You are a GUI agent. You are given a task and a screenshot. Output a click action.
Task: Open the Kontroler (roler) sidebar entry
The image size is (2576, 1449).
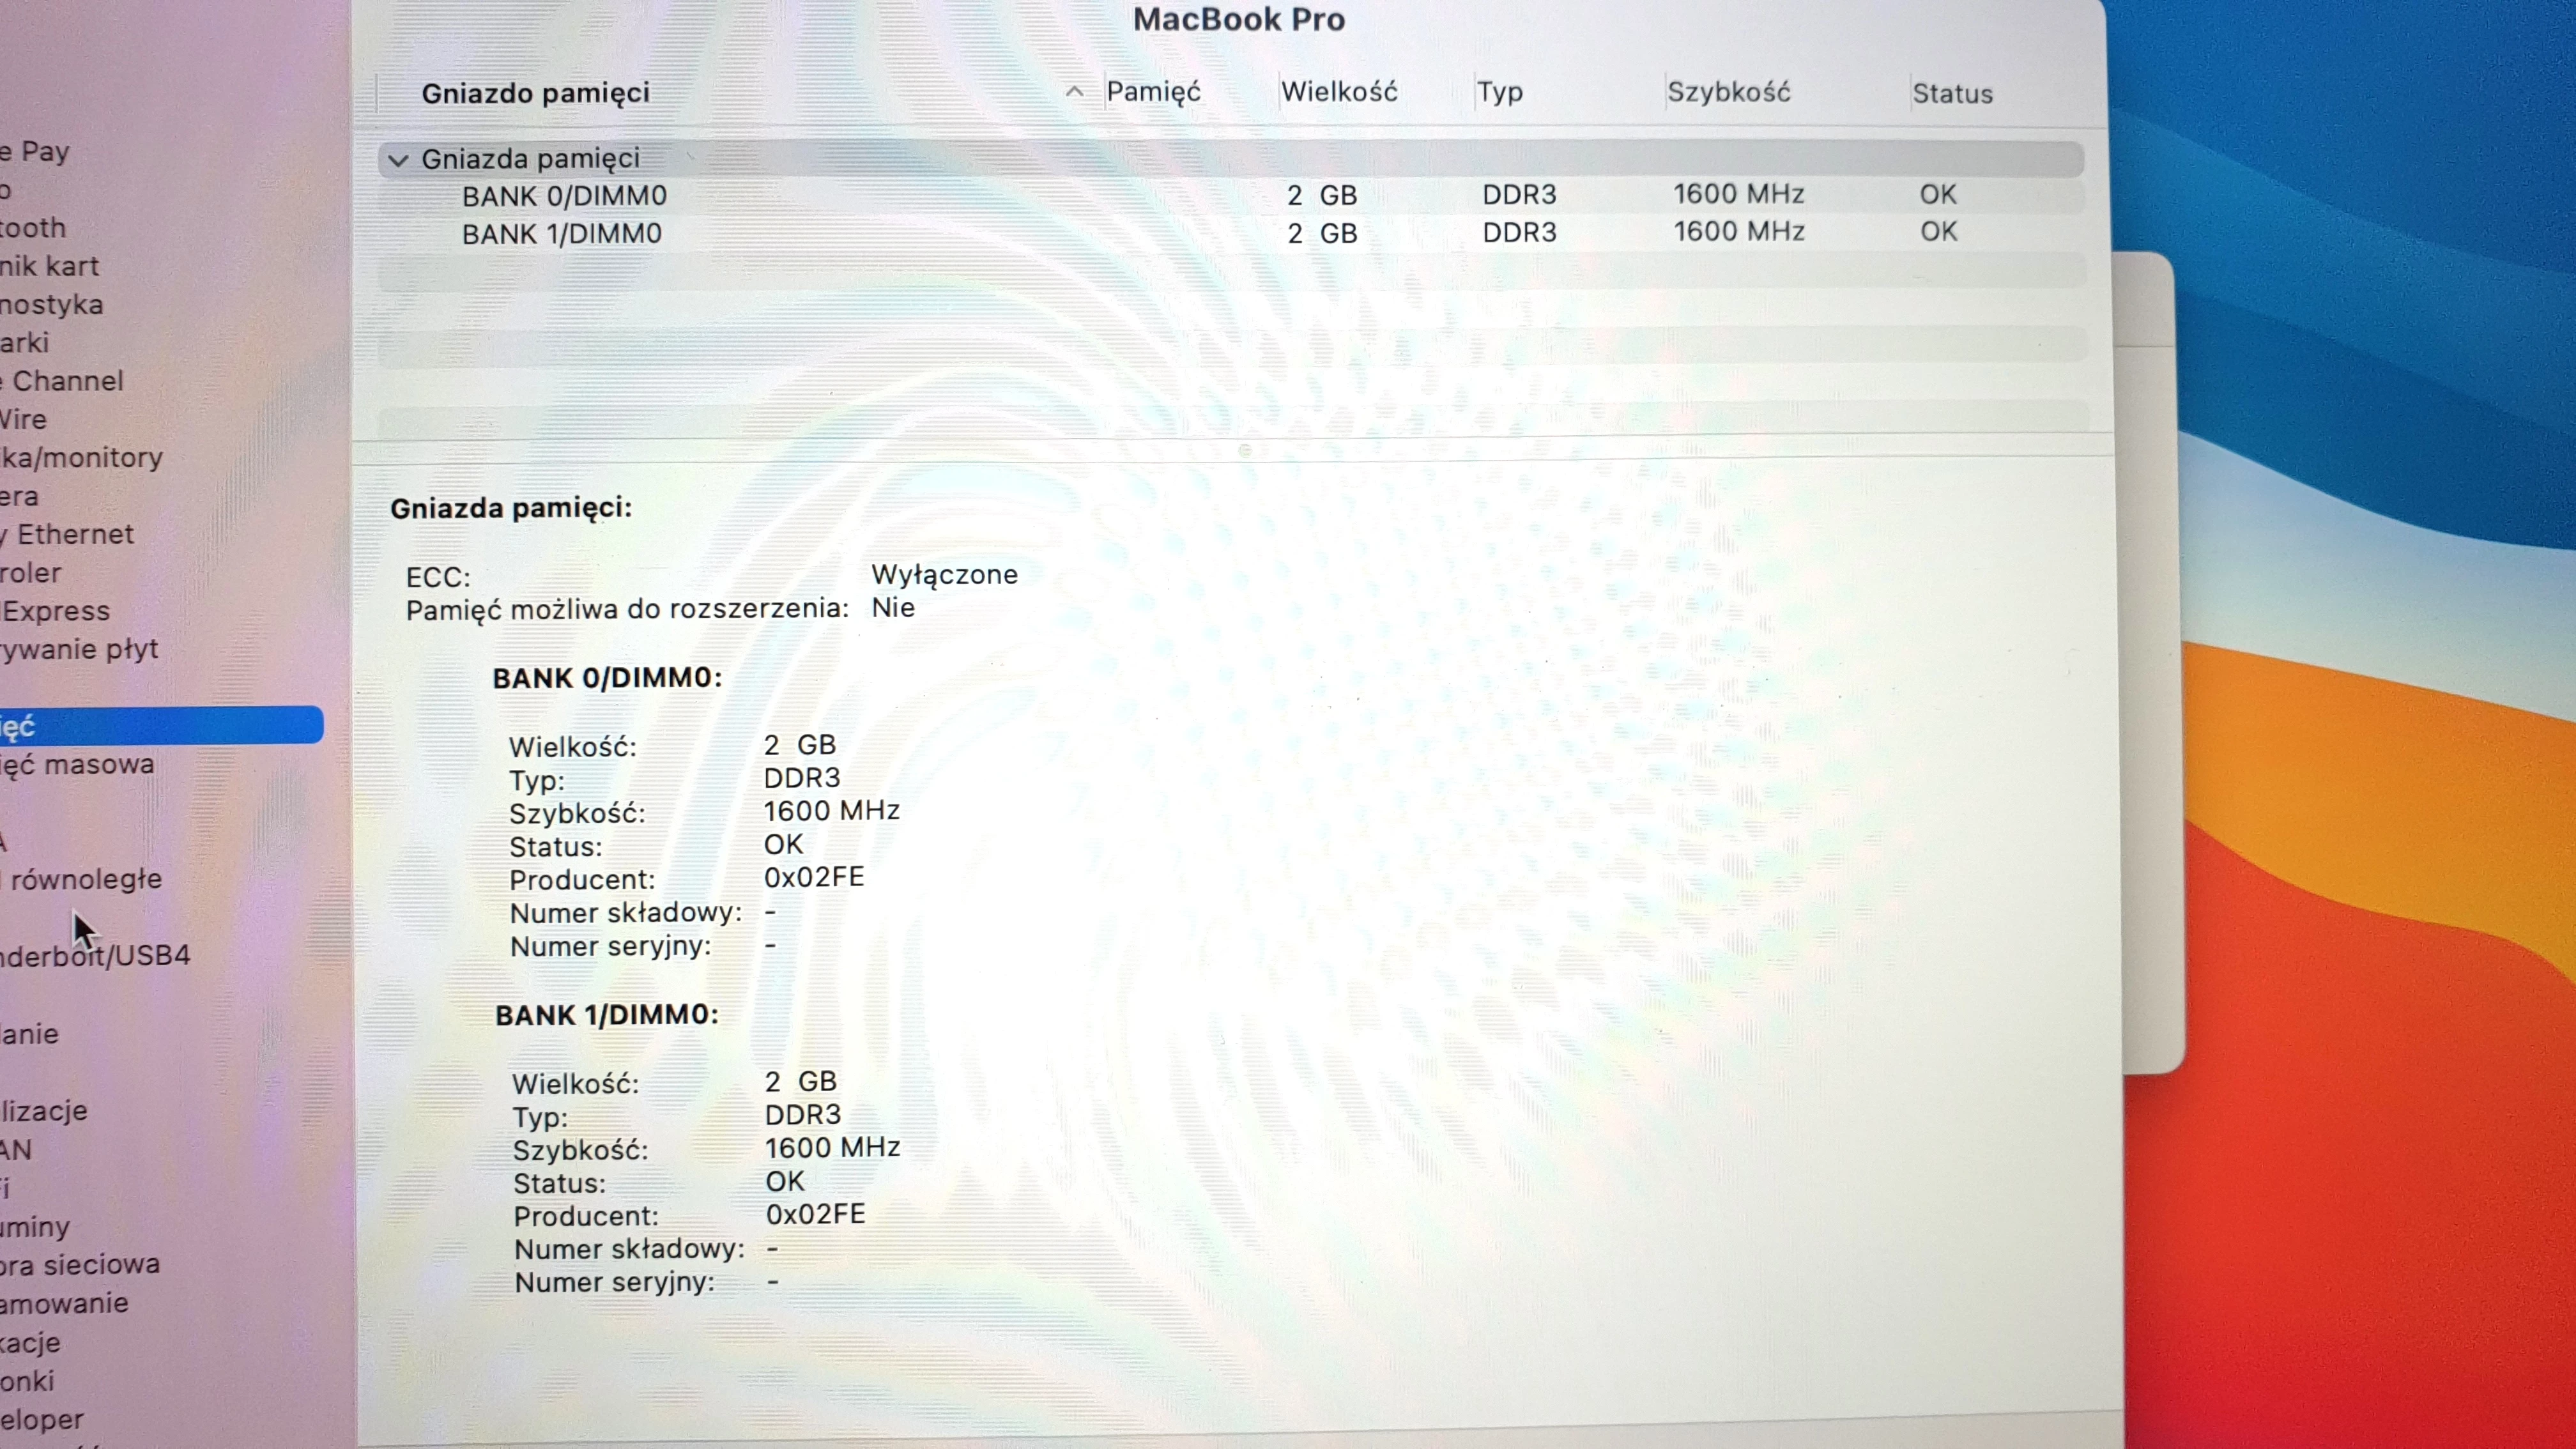[31, 573]
